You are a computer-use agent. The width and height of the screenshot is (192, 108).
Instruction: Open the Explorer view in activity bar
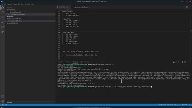coord(3,8)
